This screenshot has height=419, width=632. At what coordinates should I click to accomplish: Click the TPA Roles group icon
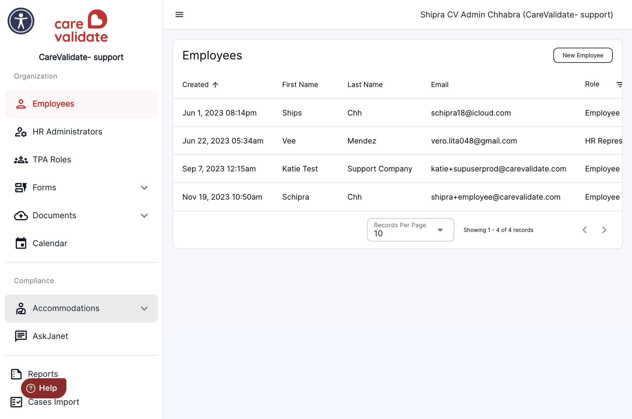pyautogui.click(x=21, y=160)
